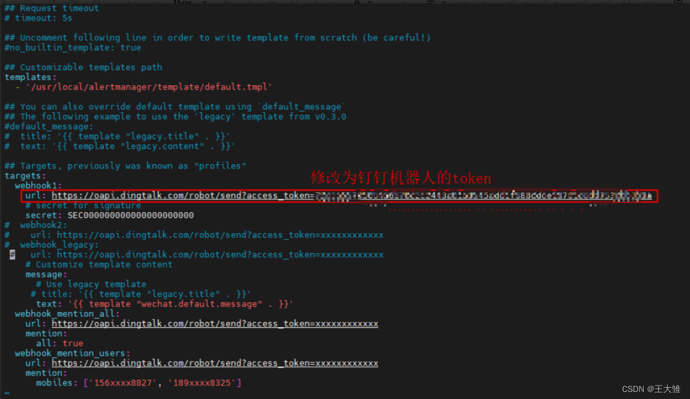Click the '156xxxx8827' mobile value
Viewport: 690px width, 399px height.
point(122,383)
